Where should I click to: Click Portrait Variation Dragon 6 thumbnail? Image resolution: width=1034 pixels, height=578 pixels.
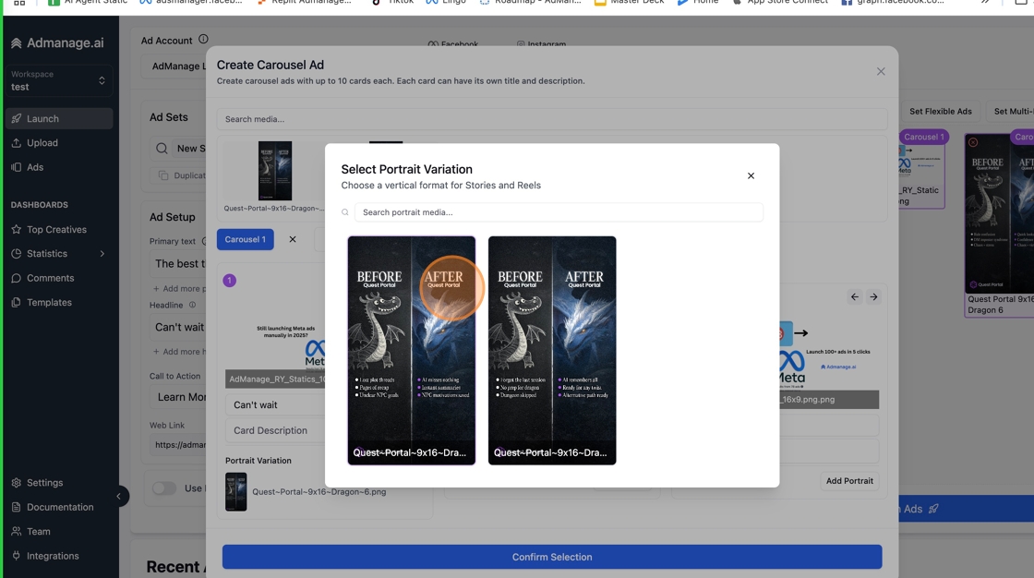click(236, 491)
